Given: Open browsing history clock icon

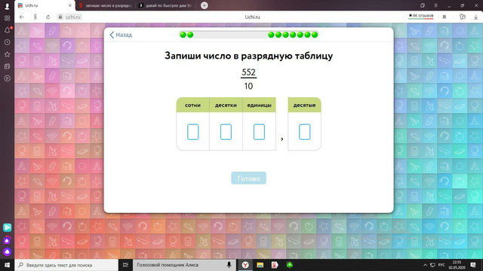Looking at the screenshot, I should point(7,42).
